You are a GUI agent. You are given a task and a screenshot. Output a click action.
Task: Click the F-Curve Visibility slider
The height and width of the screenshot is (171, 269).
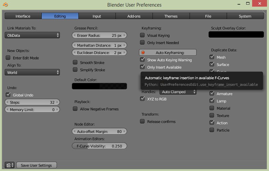pyautogui.click(x=99, y=146)
